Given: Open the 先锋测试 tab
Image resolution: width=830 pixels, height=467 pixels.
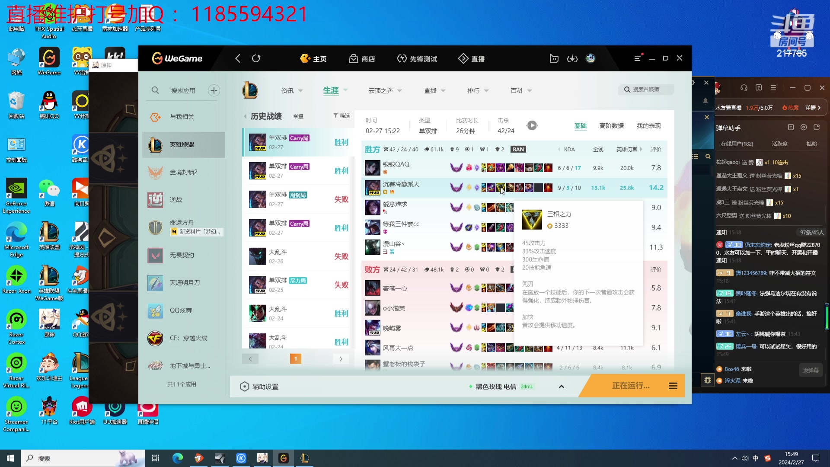Looking at the screenshot, I should [417, 58].
